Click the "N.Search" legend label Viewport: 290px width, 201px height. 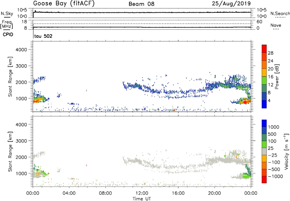click(x=280, y=13)
